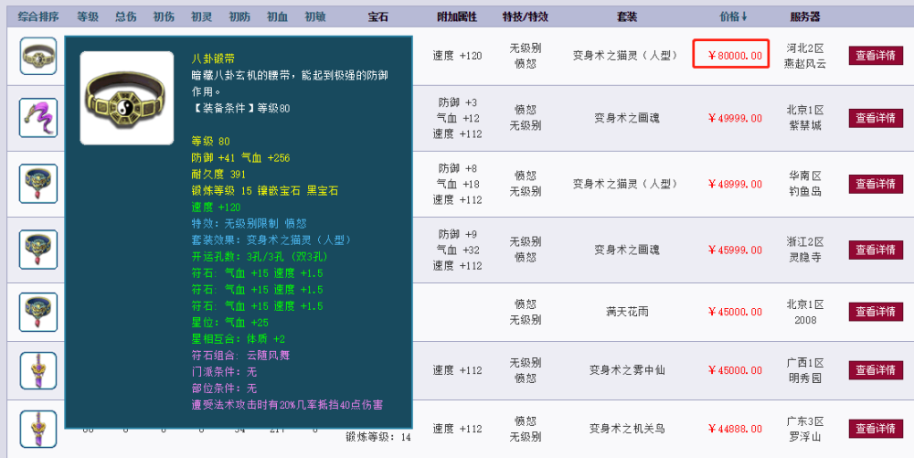Sort by 等级 column header

click(88, 16)
